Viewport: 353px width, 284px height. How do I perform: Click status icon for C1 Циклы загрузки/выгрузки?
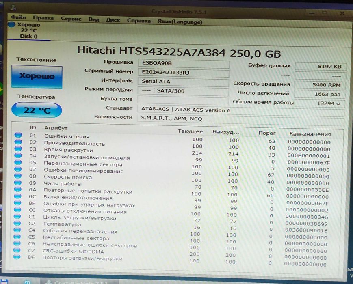17,216
